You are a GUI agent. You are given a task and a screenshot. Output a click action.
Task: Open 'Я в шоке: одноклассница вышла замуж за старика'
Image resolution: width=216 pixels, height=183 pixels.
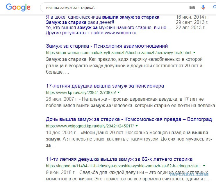click(x=103, y=17)
